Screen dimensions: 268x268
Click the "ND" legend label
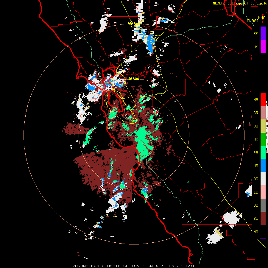click(x=255, y=232)
